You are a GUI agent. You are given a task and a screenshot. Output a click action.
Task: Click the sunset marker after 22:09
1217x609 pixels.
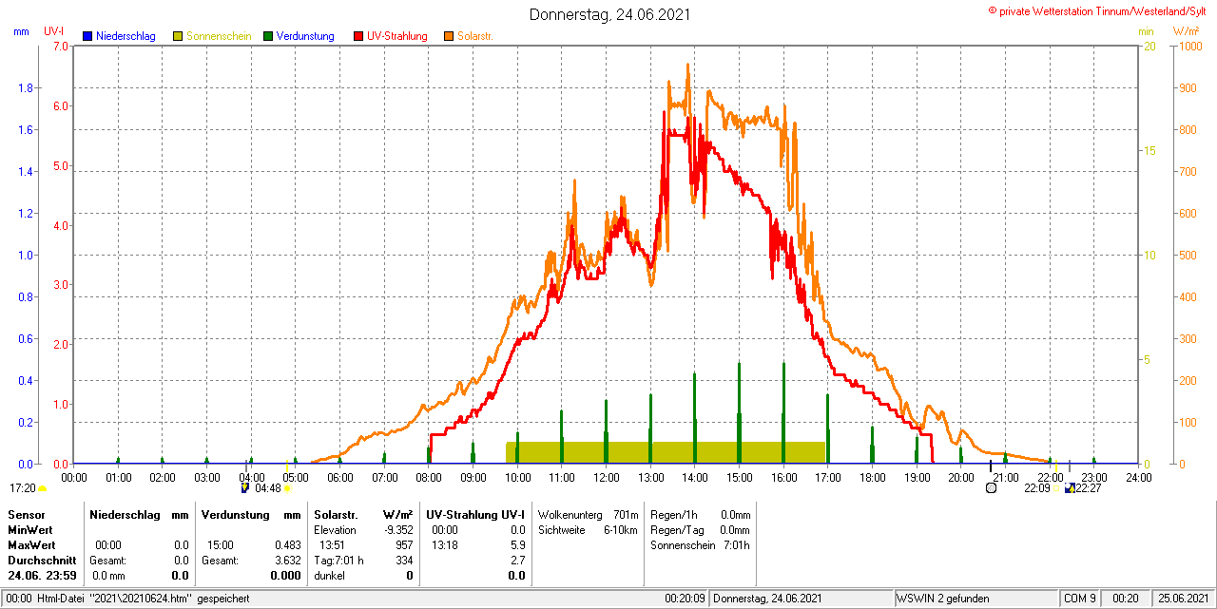pyautogui.click(x=1057, y=489)
